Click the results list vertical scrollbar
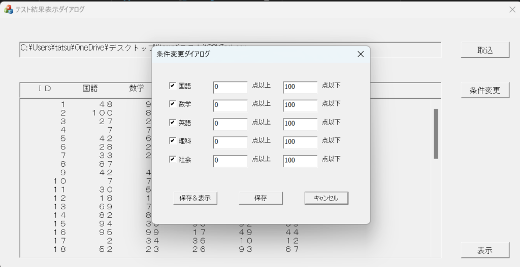The image size is (520, 267). coord(436,134)
